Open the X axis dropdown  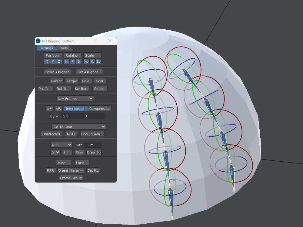55,152
